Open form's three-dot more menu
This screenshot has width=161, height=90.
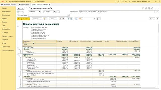tap(155, 8)
